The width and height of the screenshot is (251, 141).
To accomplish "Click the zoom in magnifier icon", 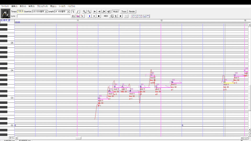I will point(84,11).
